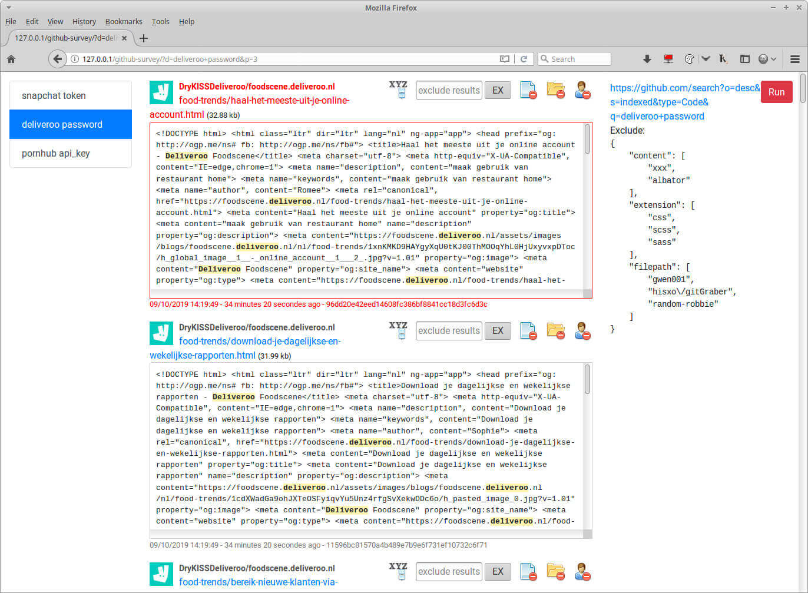Toggle reader view in the address bar
Image resolution: width=808 pixels, height=593 pixels.
[505, 59]
